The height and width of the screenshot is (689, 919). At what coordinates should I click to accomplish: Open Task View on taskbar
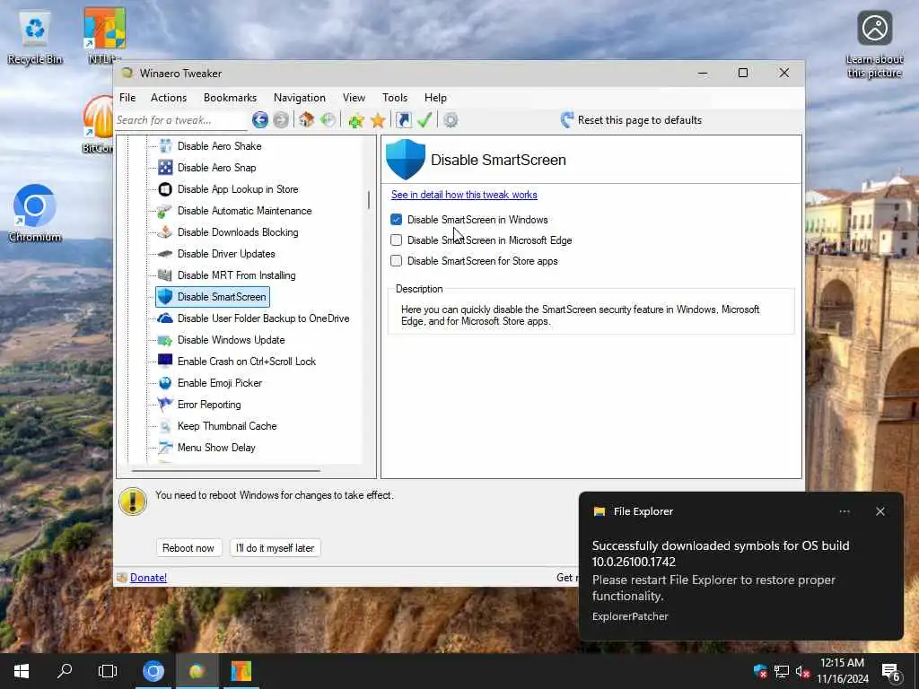pos(108,671)
